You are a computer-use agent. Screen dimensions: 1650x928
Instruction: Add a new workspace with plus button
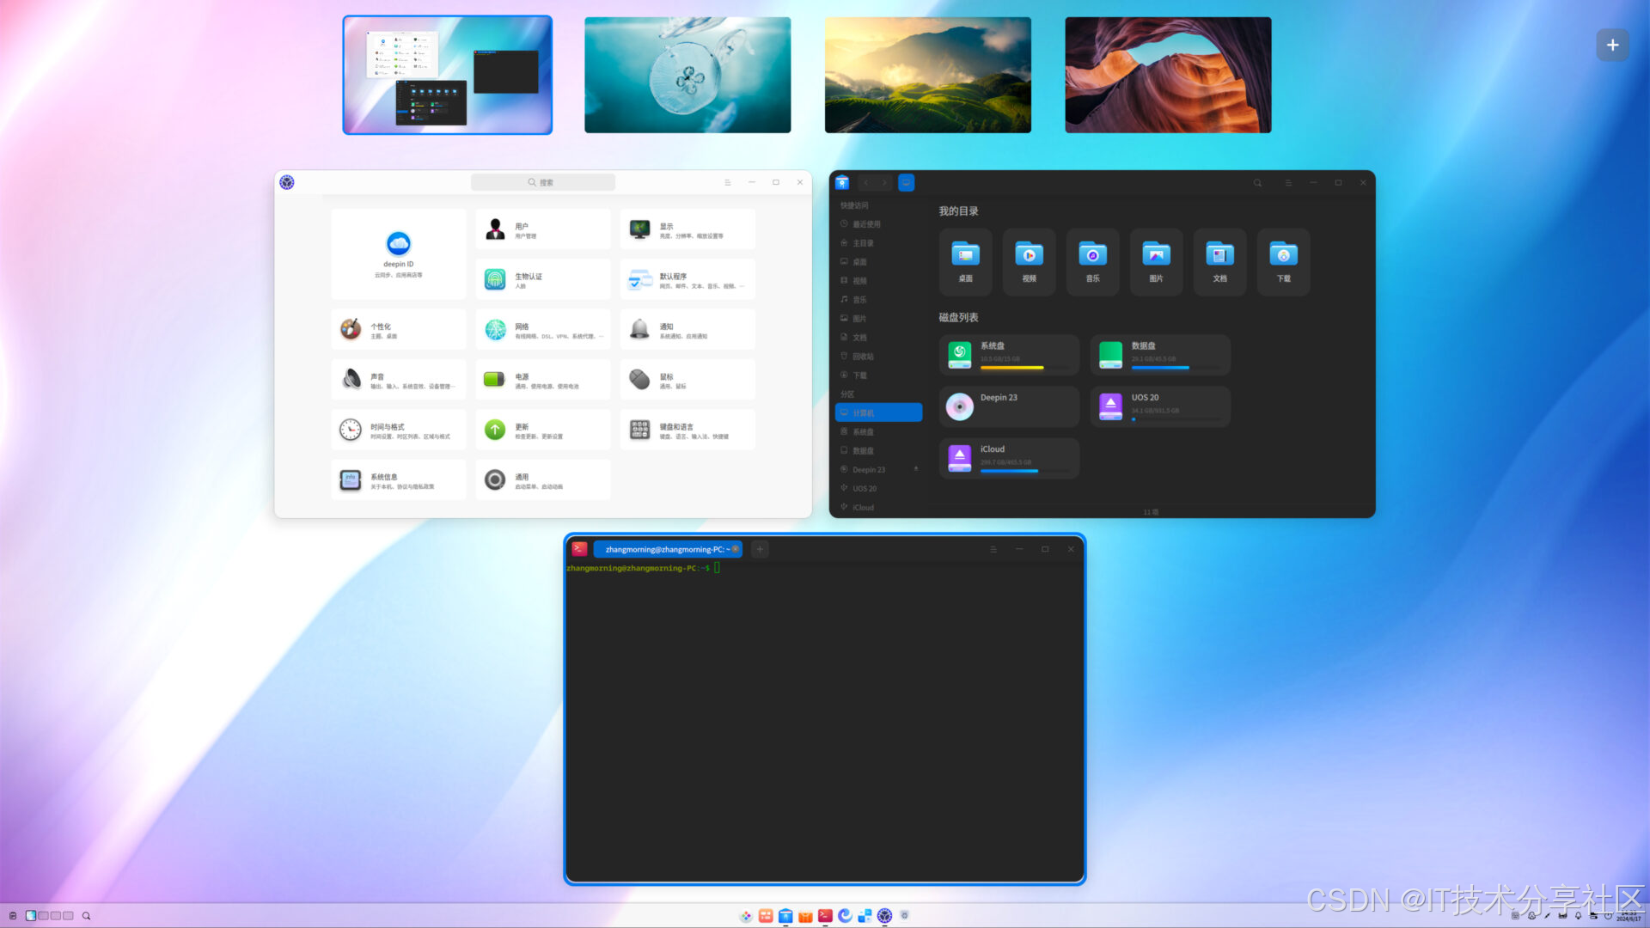1612,45
